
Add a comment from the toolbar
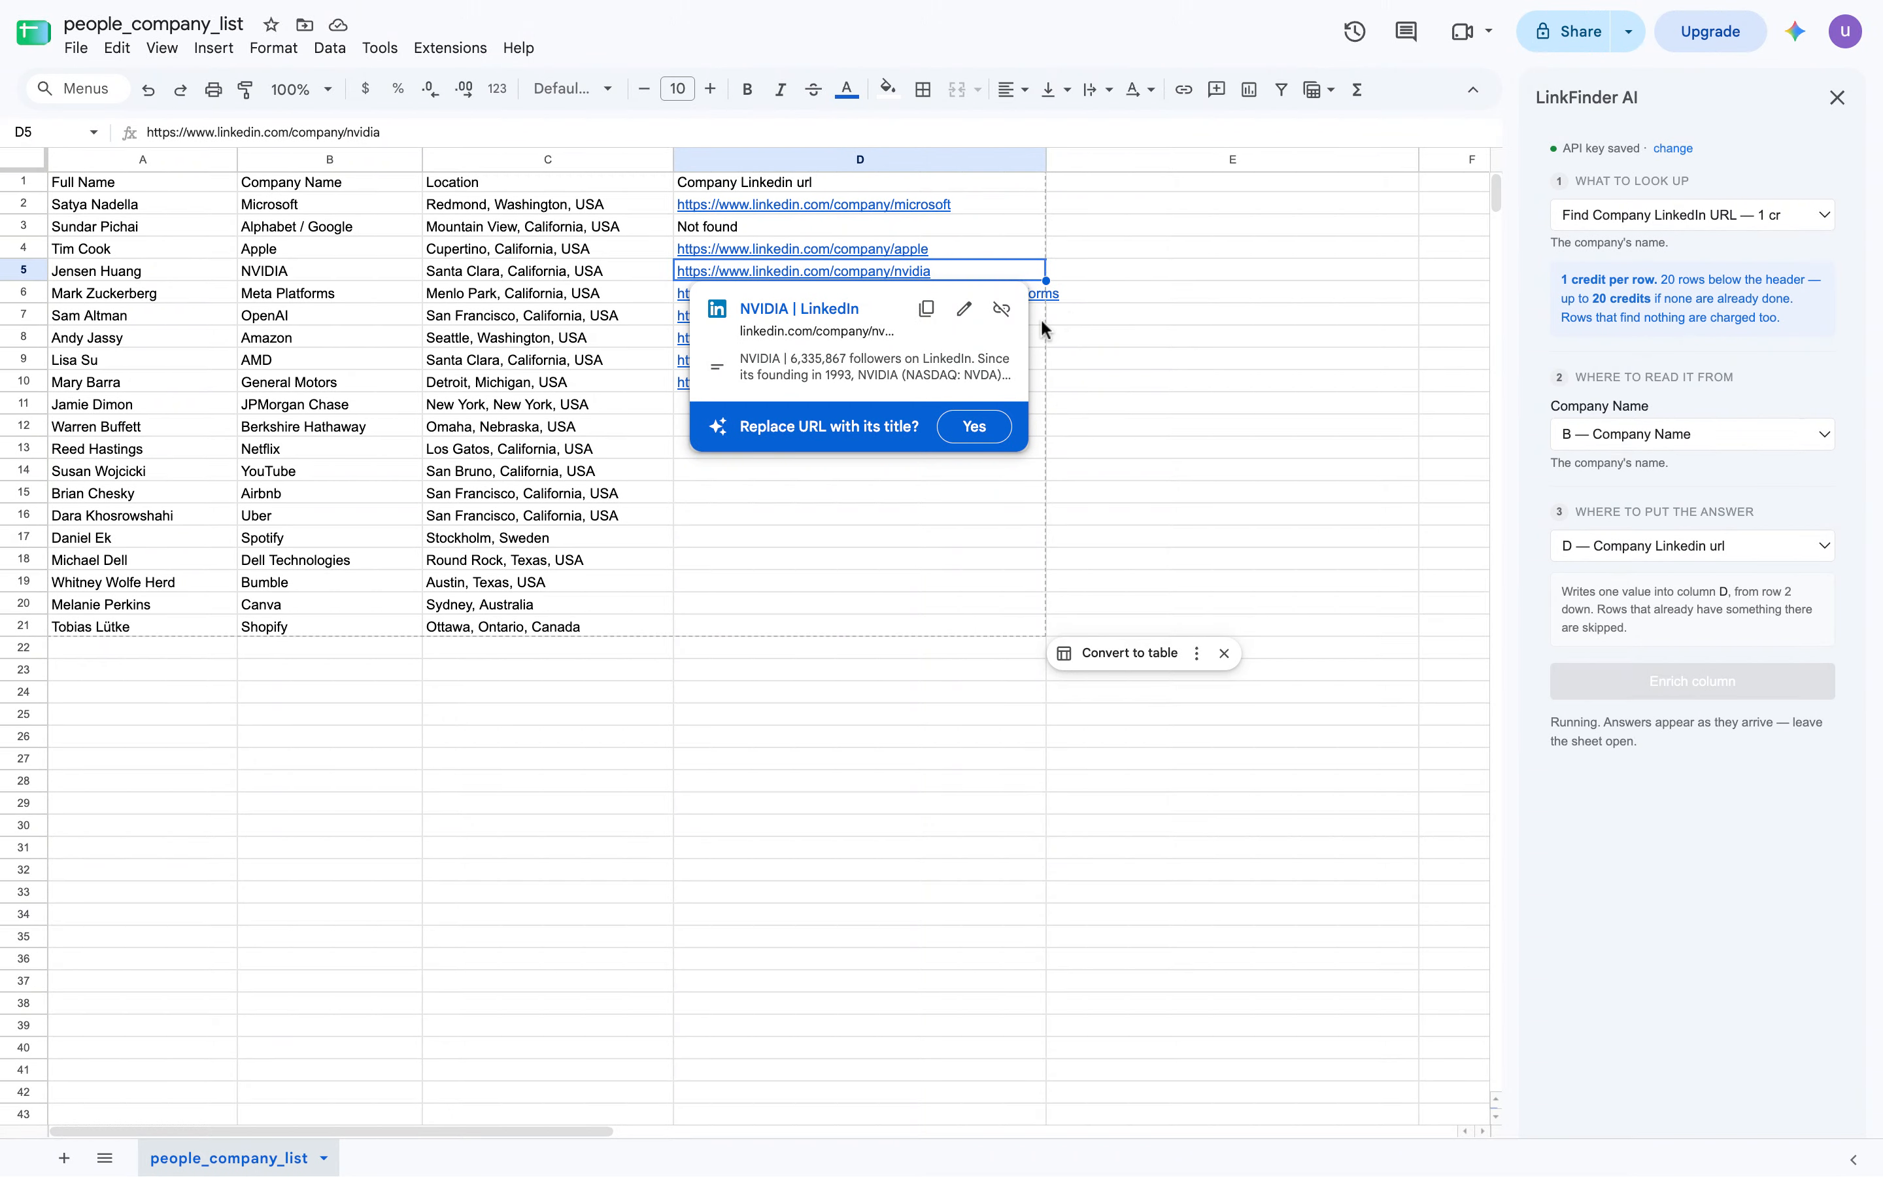click(x=1216, y=90)
